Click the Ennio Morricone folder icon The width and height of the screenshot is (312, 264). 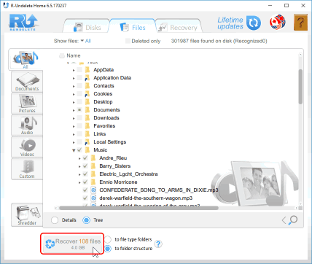[93, 182]
